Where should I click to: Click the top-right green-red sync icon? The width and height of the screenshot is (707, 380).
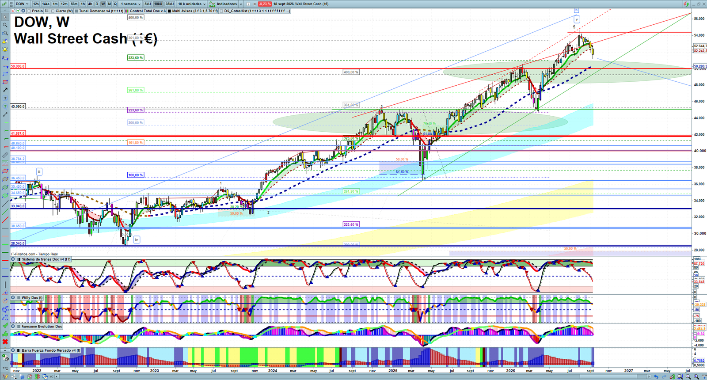point(686,4)
